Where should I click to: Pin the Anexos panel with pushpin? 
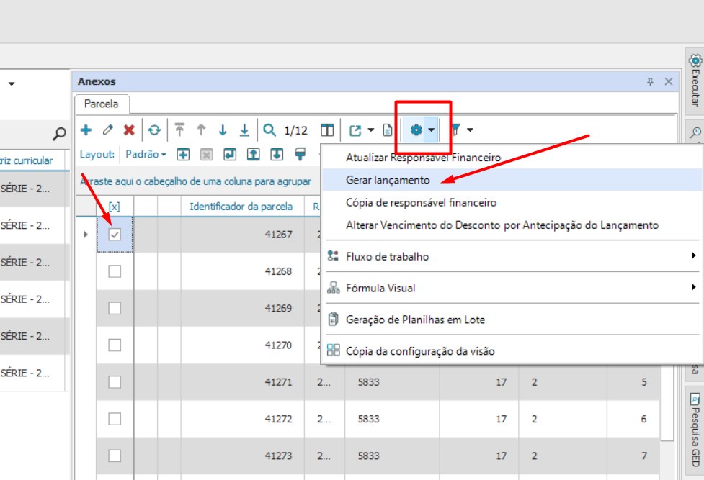pyautogui.click(x=650, y=82)
